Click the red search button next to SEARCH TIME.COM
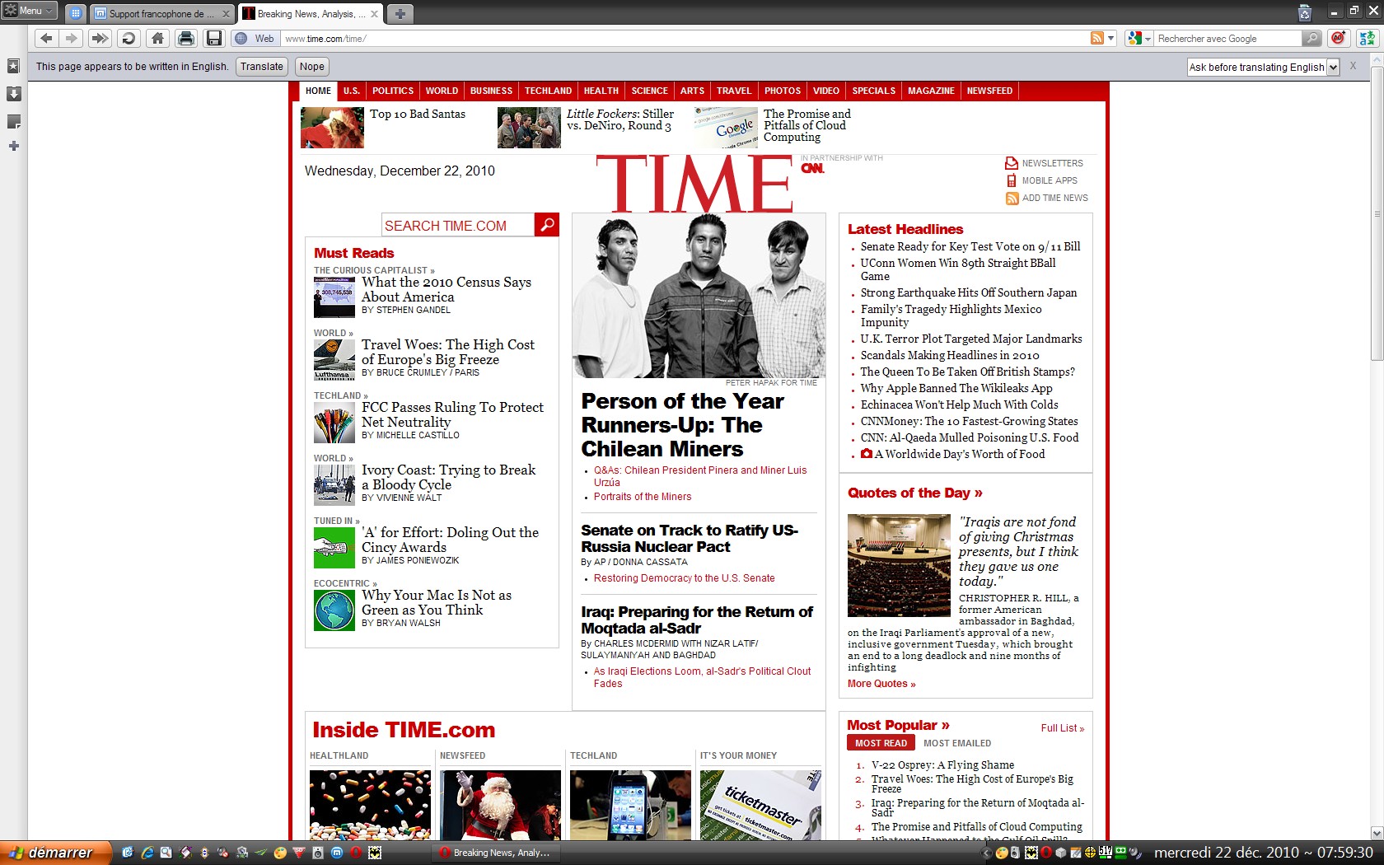Image resolution: width=1384 pixels, height=865 pixels. 547,224
